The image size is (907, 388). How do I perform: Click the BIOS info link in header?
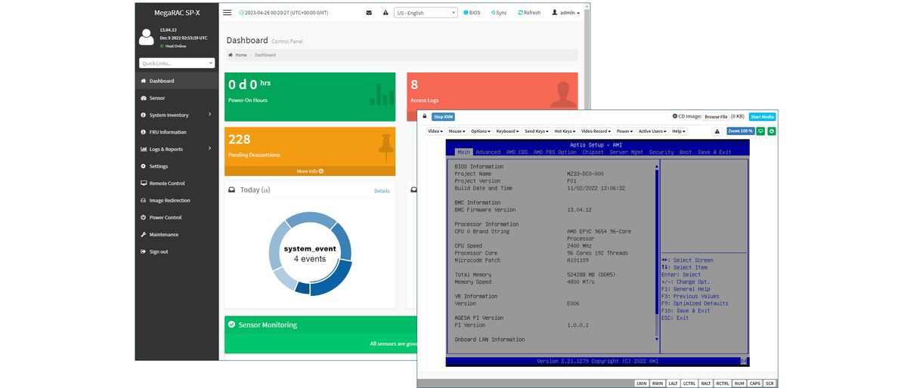click(x=472, y=13)
